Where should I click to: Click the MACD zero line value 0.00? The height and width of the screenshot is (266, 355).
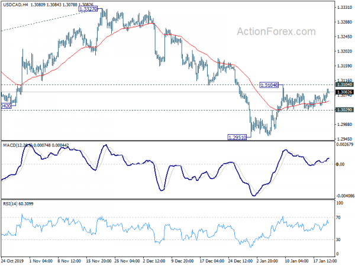coord(341,164)
